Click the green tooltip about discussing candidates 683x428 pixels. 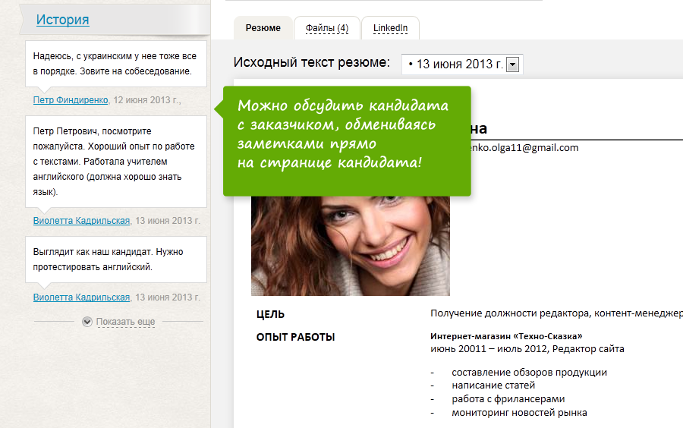click(346, 140)
